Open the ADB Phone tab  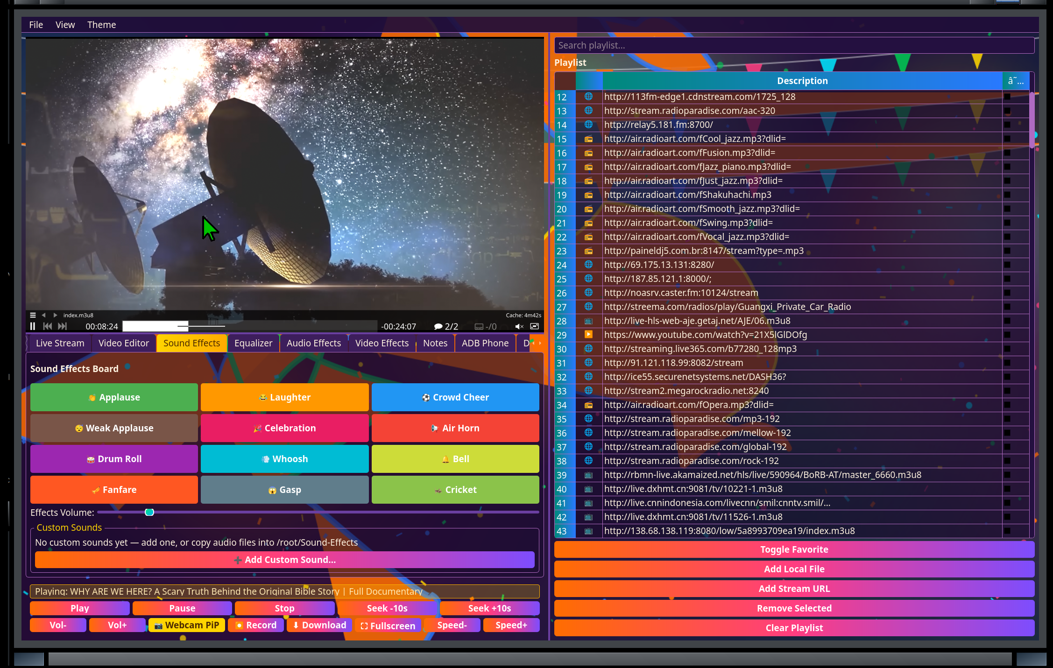[x=485, y=343]
